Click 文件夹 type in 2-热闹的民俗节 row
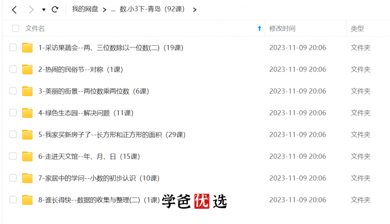Image resolution: width=390 pixels, height=224 pixels. coord(360,69)
